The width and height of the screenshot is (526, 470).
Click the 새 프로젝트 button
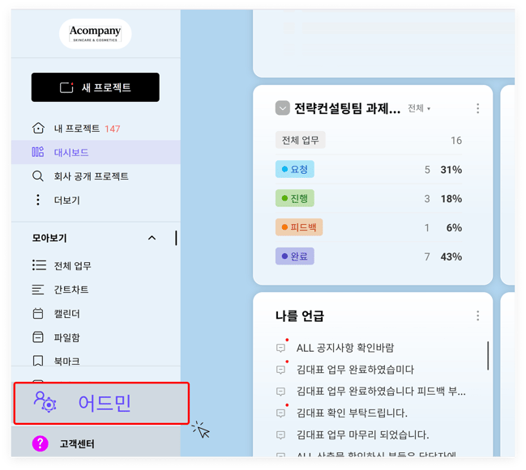point(95,87)
